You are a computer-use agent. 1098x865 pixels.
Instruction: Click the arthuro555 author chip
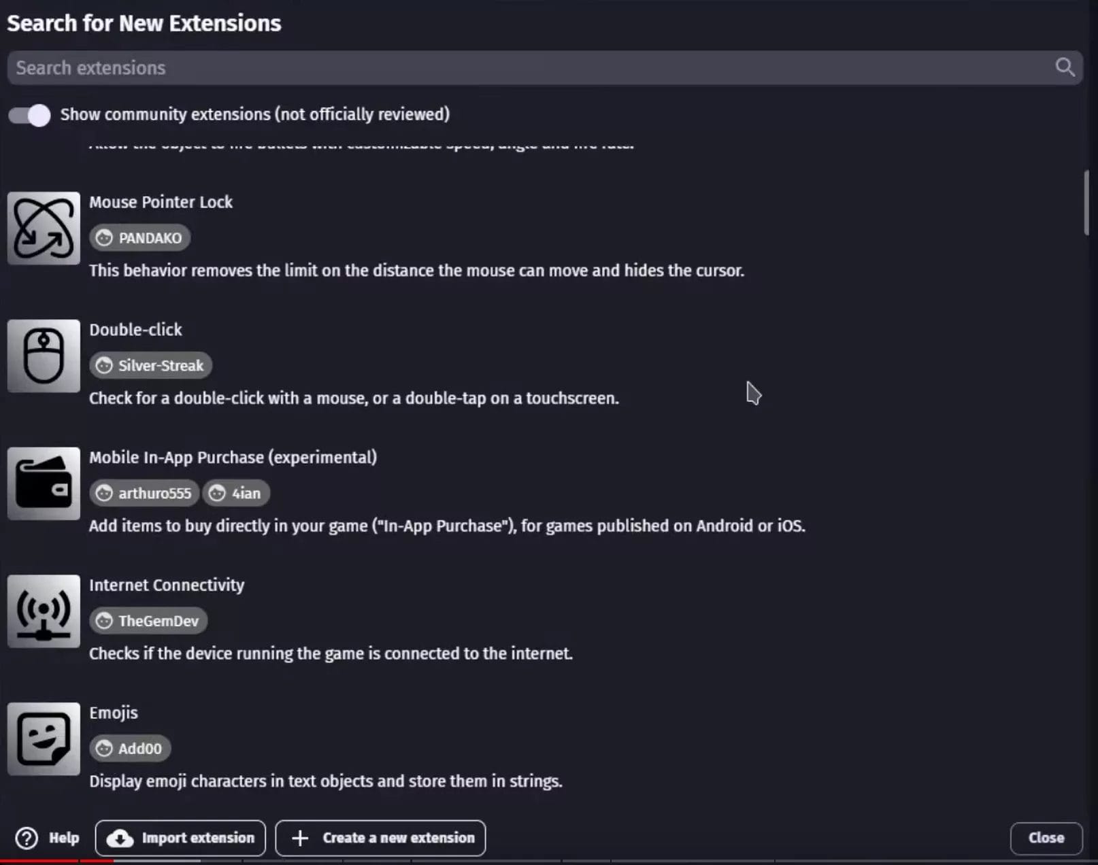[144, 493]
